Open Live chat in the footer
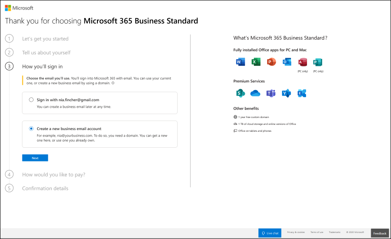The width and height of the screenshot is (391, 239). point(269,233)
